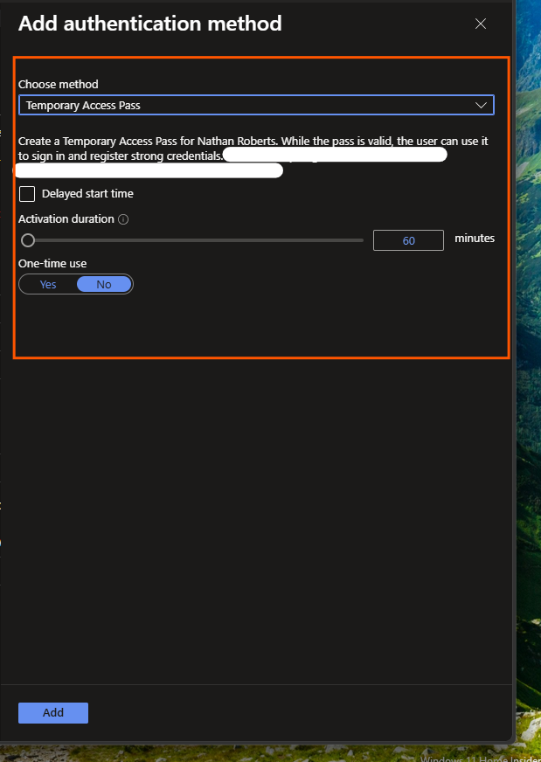The image size is (541, 762).
Task: Click the Add authentication method heading
Action: coord(149,24)
